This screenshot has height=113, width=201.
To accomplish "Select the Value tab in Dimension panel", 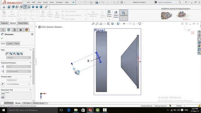I will click(x=3, y=43).
